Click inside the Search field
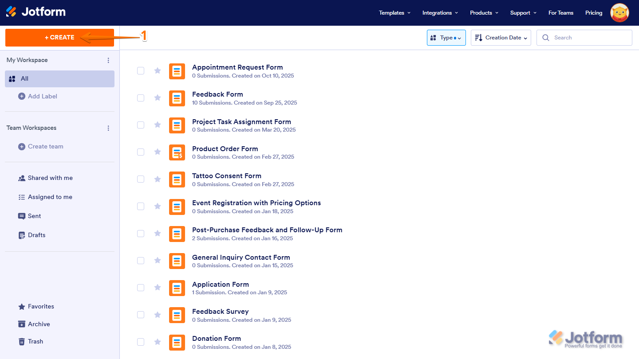The height and width of the screenshot is (359, 639). click(x=584, y=38)
